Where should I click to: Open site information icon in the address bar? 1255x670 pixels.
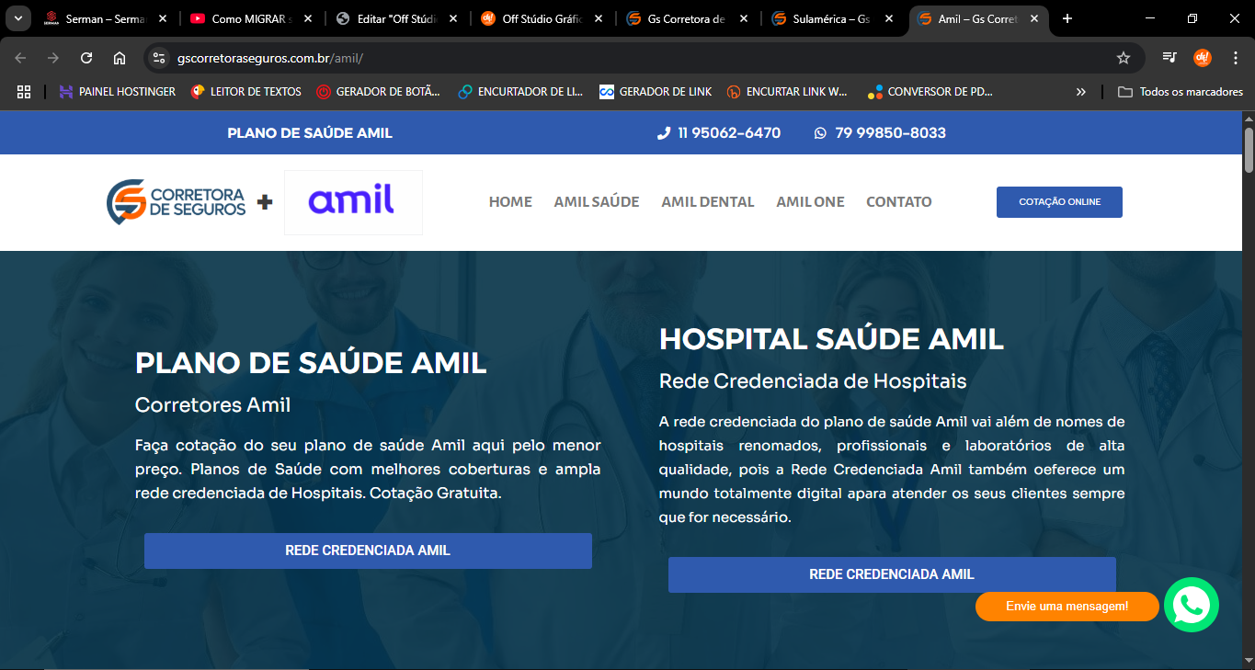point(161,57)
